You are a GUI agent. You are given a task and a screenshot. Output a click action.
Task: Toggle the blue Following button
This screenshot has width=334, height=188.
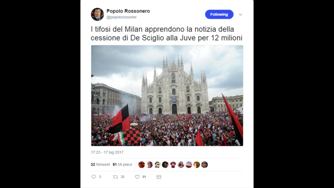pos(219,14)
